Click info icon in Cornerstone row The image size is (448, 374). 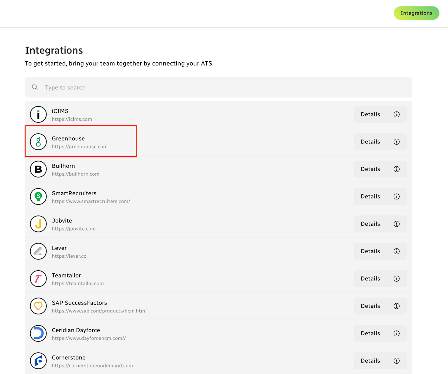[396, 361]
